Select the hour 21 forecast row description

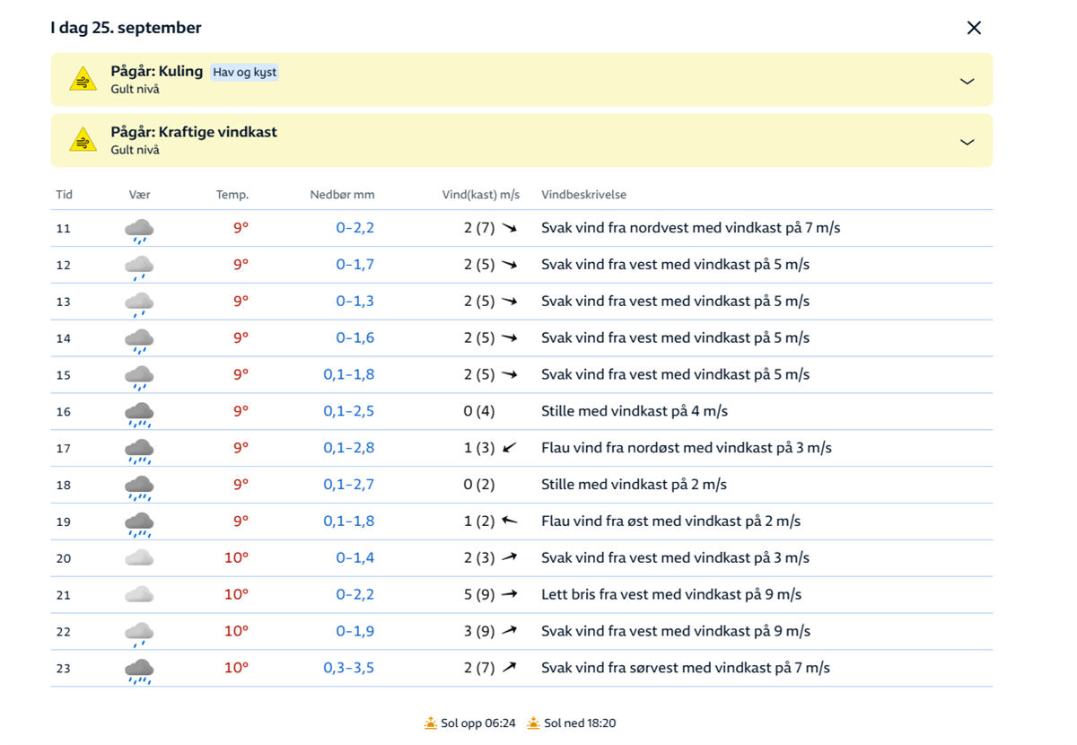670,594
